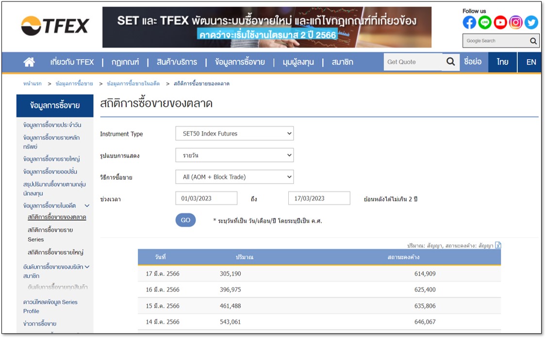Click the ชื่อย่อ link

pyautogui.click(x=473, y=62)
